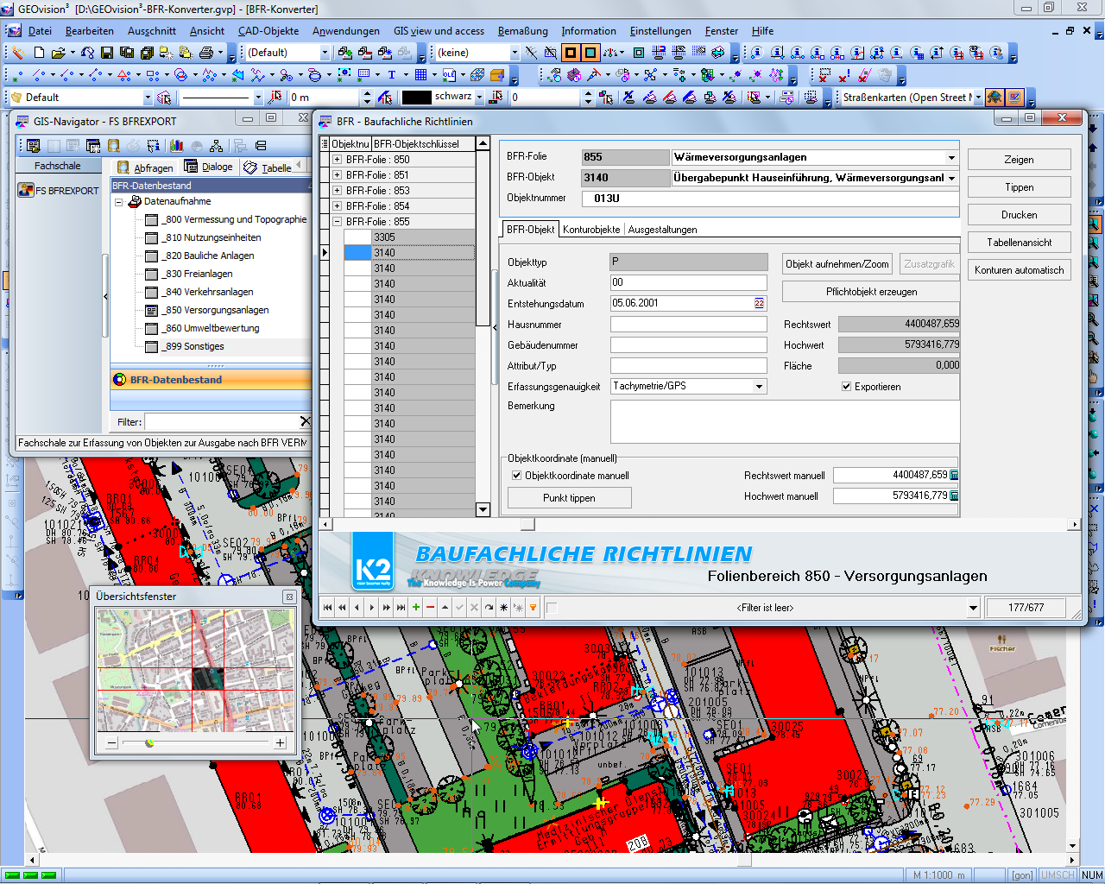1105x884 pixels.
Task: Toggle the _850 Versorgungsanlagen checkbox
Action: coord(152,310)
